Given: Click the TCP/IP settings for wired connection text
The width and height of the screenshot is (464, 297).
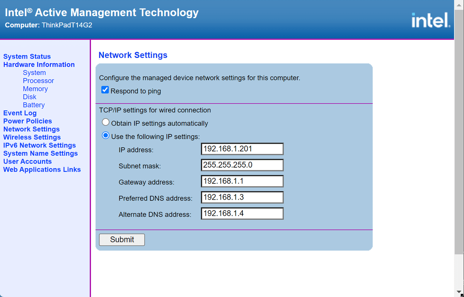Looking at the screenshot, I should (x=155, y=110).
